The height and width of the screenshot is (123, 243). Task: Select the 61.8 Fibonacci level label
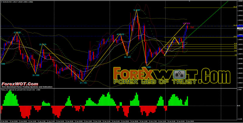click(235, 44)
